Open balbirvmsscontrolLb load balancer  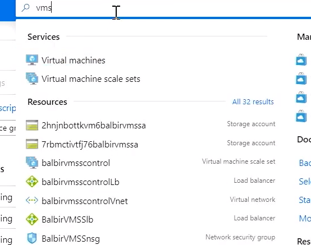[80, 182]
